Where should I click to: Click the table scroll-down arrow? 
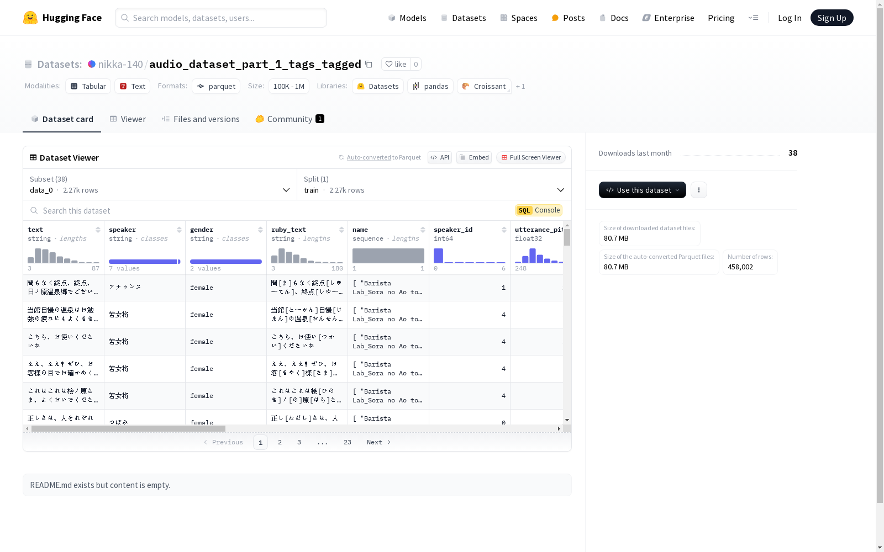click(567, 420)
